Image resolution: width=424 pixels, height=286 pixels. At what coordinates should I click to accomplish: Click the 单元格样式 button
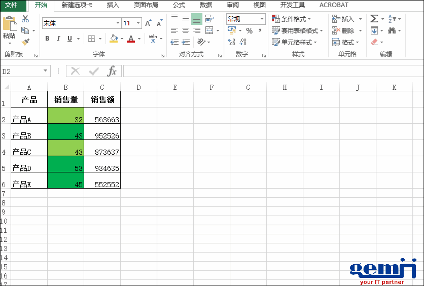297,43
